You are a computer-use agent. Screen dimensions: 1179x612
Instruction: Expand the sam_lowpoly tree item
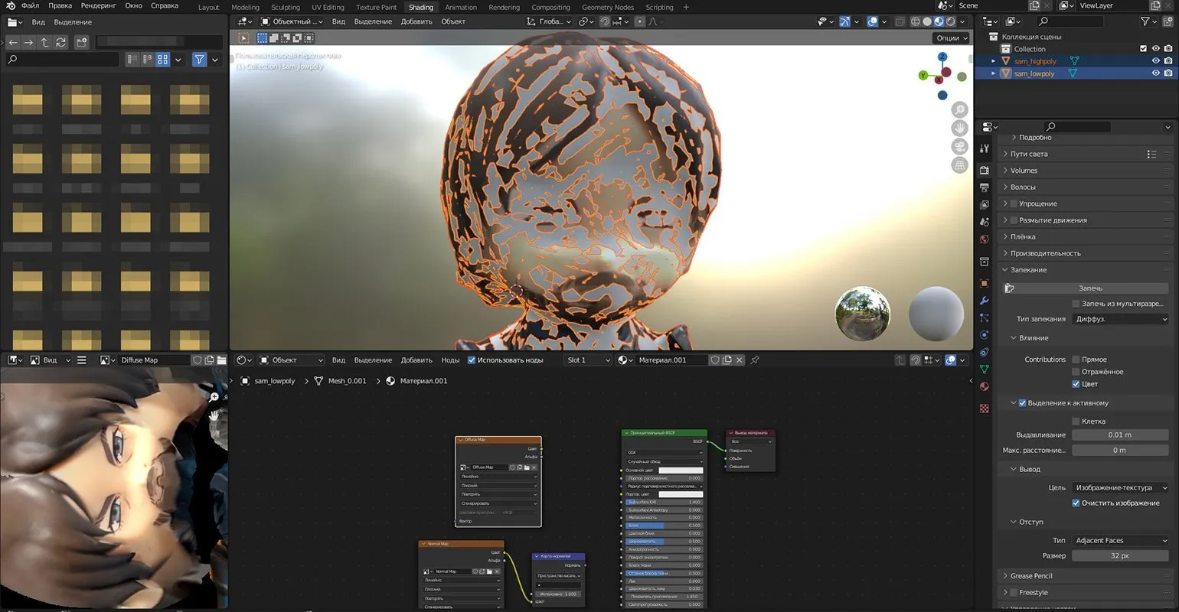tap(994, 74)
